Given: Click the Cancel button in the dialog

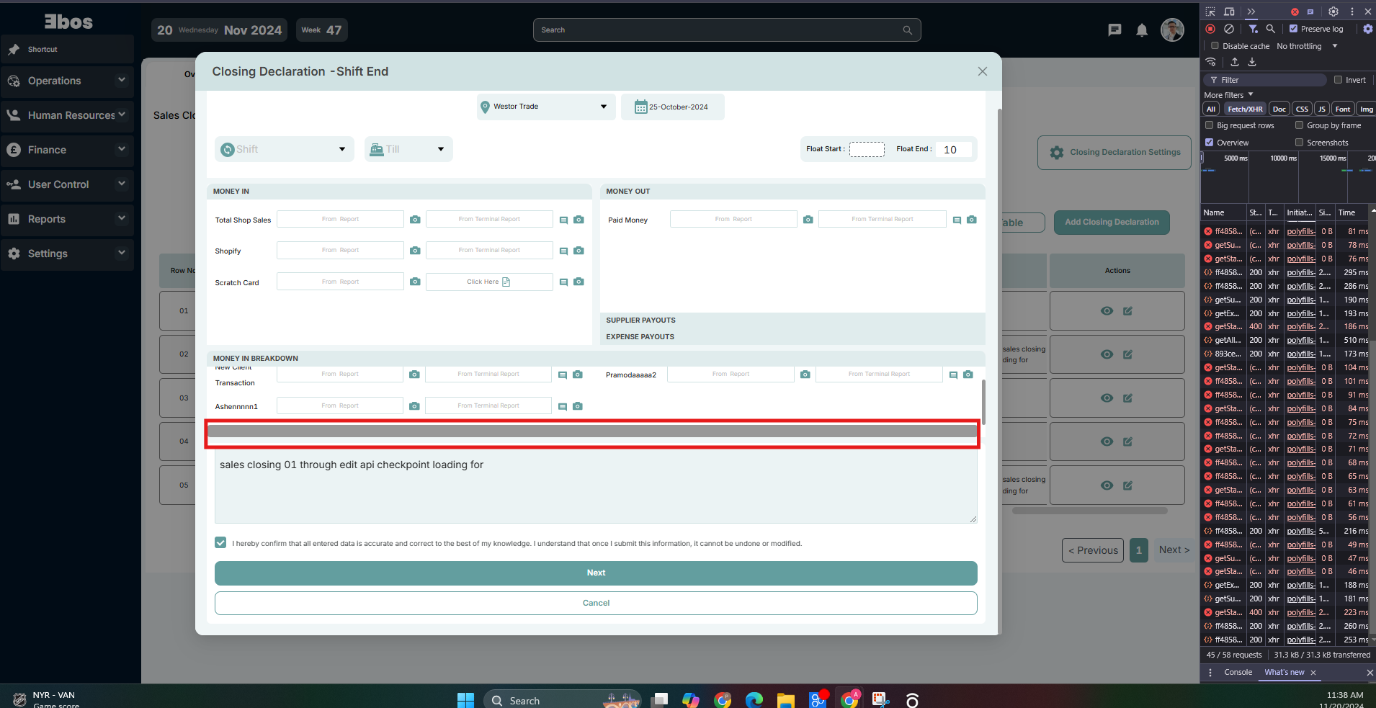Looking at the screenshot, I should (596, 603).
